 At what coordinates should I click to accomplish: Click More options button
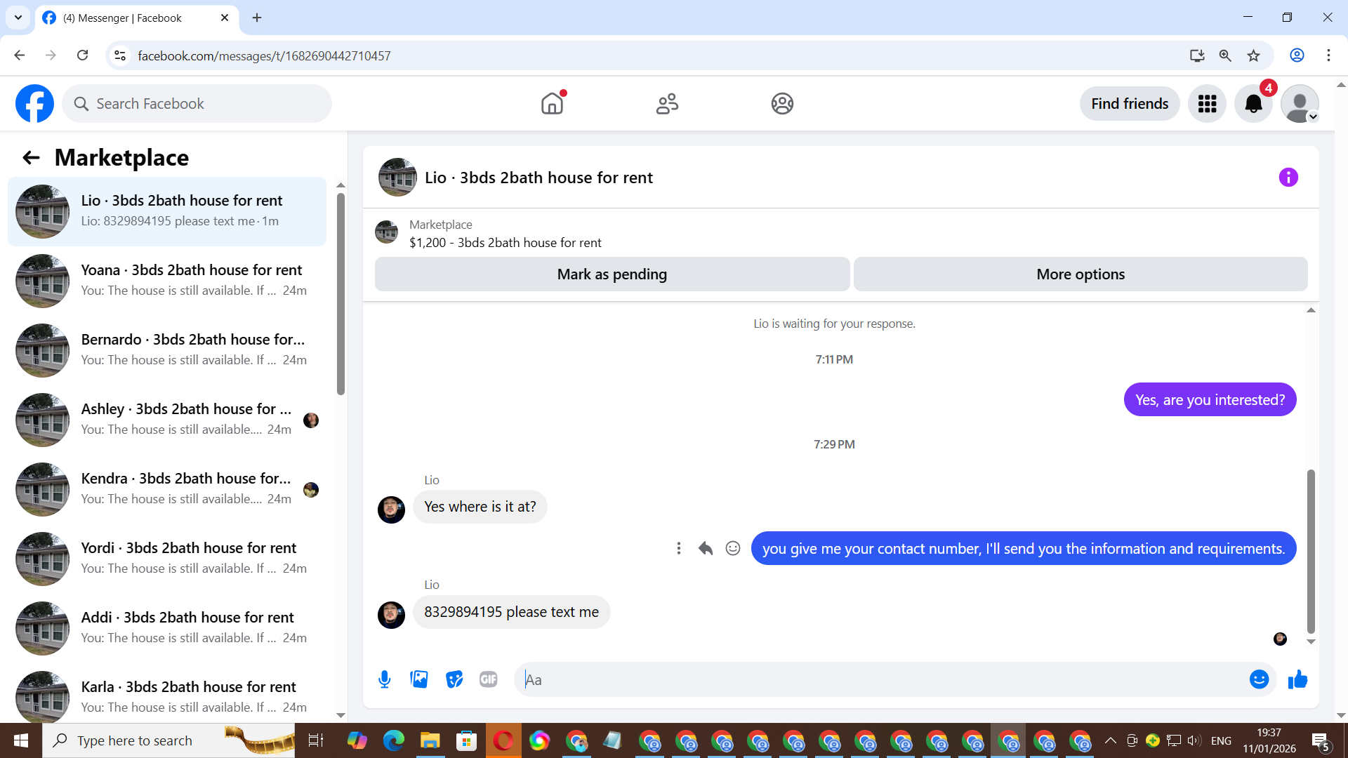[x=1081, y=274]
